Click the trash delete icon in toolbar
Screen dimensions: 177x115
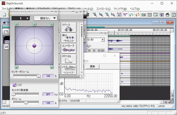(88, 14)
